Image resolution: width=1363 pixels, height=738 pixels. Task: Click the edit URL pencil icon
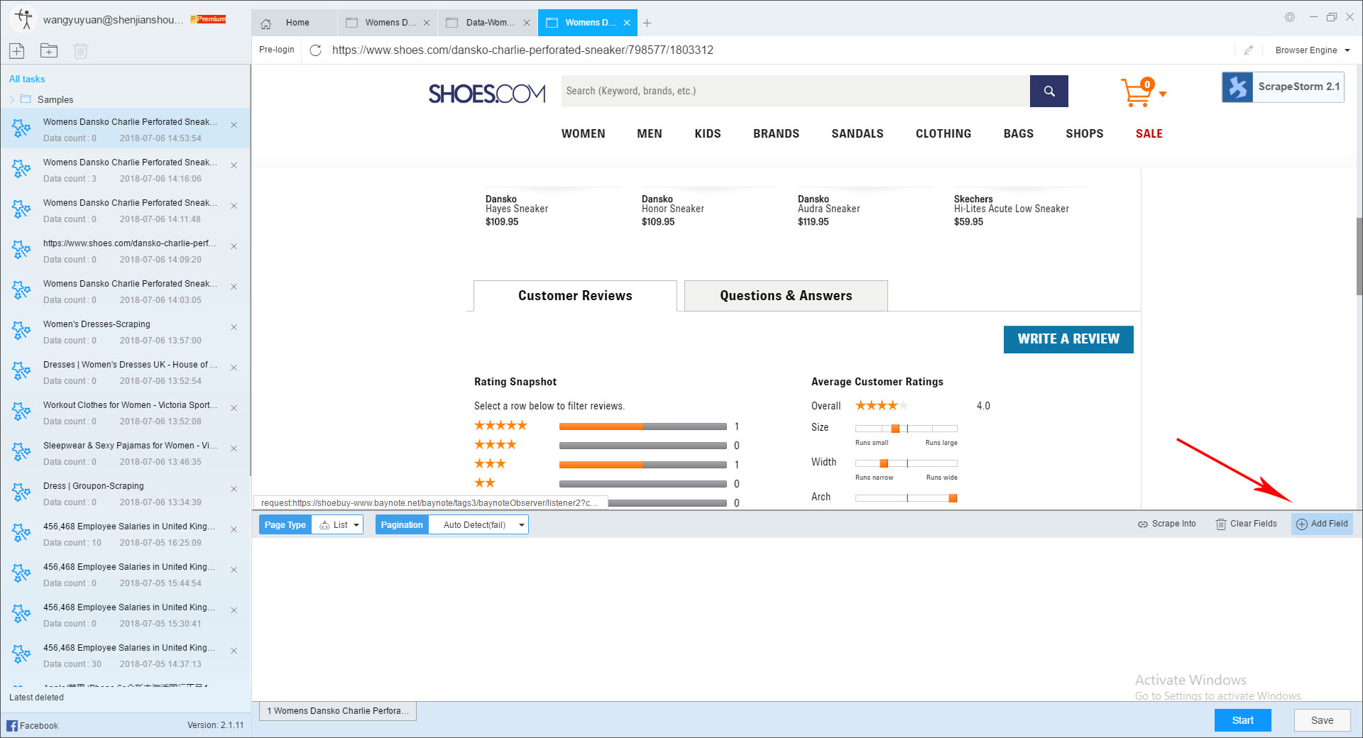click(x=1249, y=50)
